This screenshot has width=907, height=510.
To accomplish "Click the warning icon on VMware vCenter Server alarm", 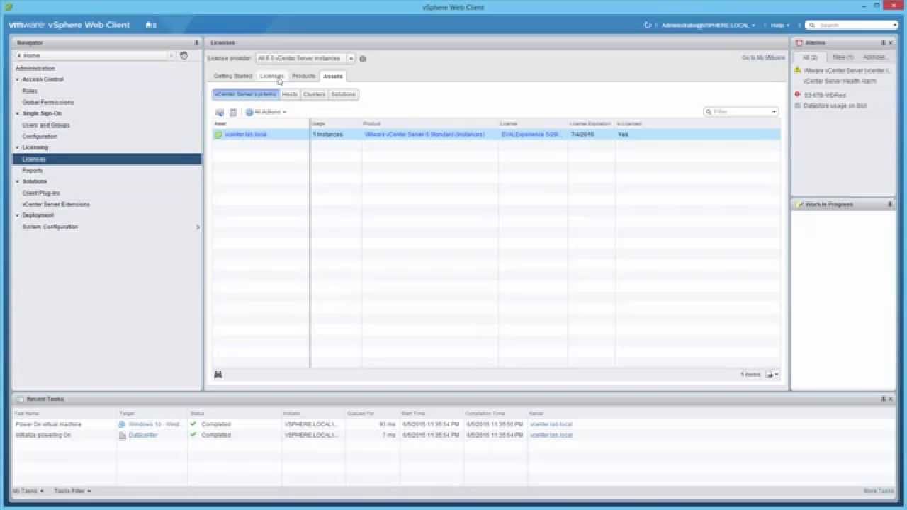I will 798,70.
